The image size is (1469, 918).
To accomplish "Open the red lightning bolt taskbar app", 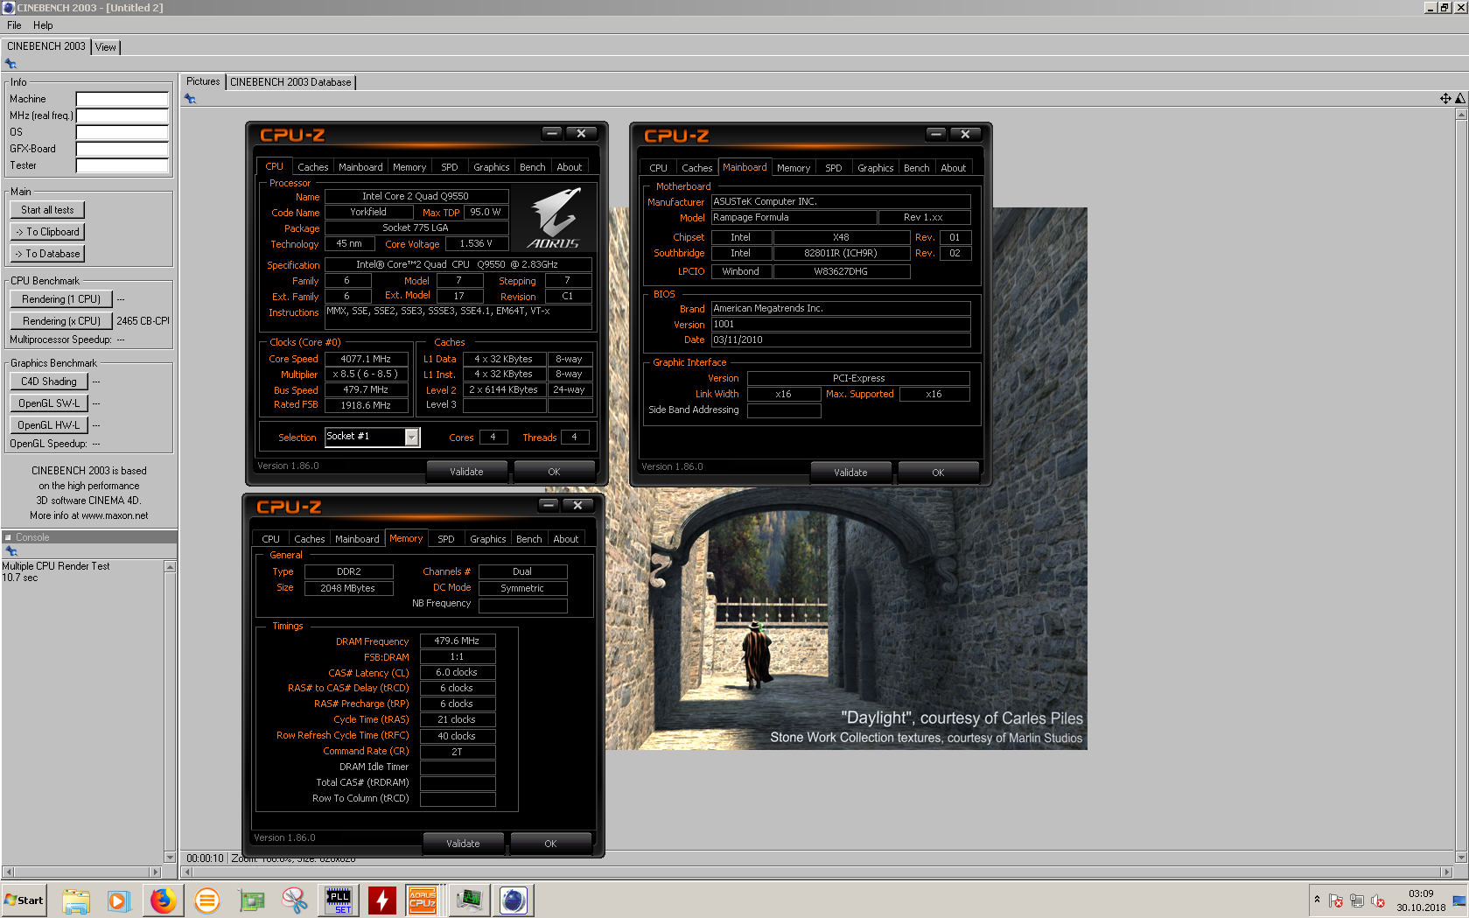I will point(382,900).
